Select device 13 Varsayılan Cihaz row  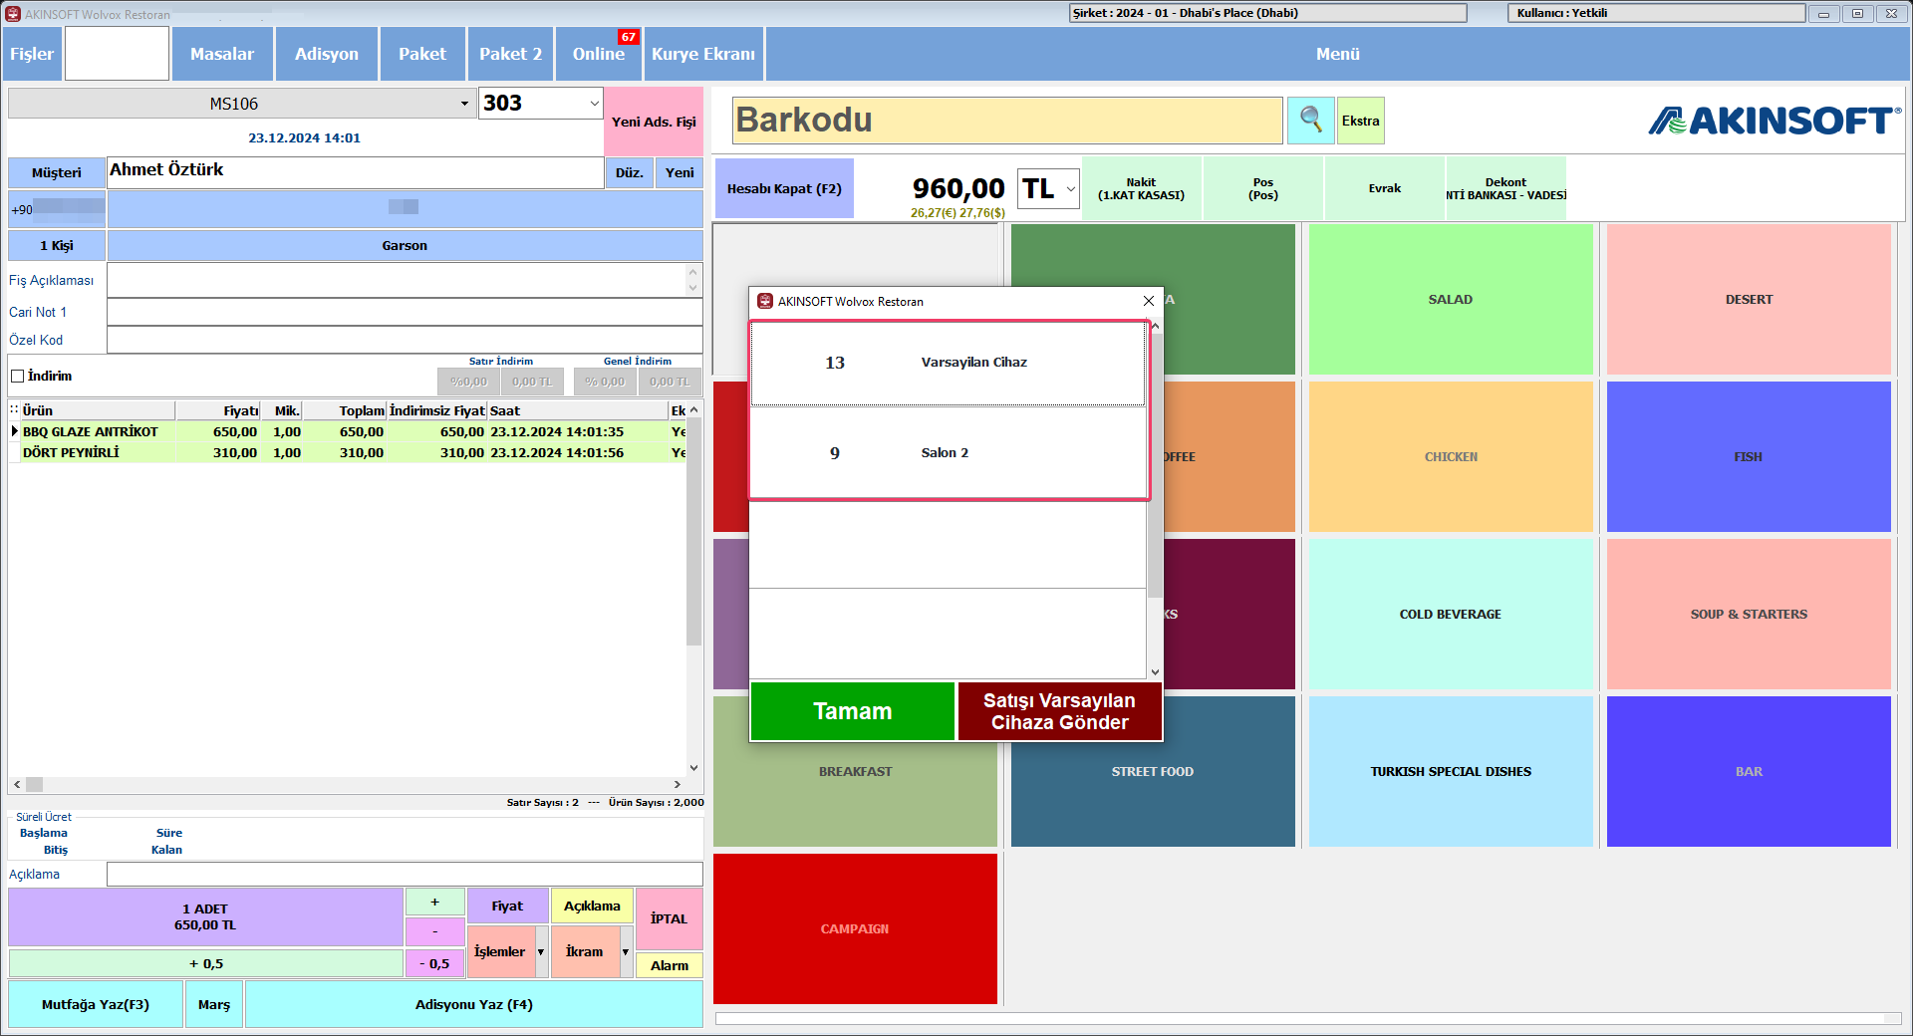(x=948, y=363)
